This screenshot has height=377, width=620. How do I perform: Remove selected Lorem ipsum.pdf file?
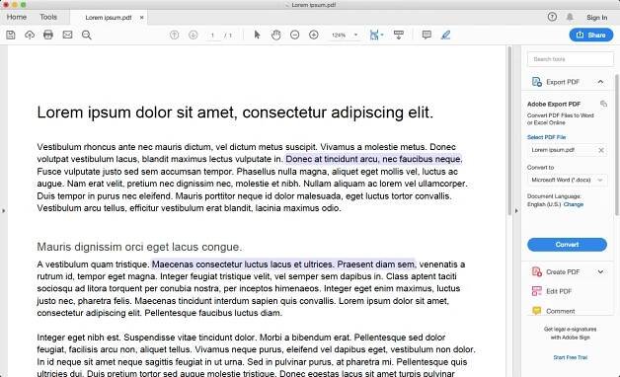(x=601, y=150)
